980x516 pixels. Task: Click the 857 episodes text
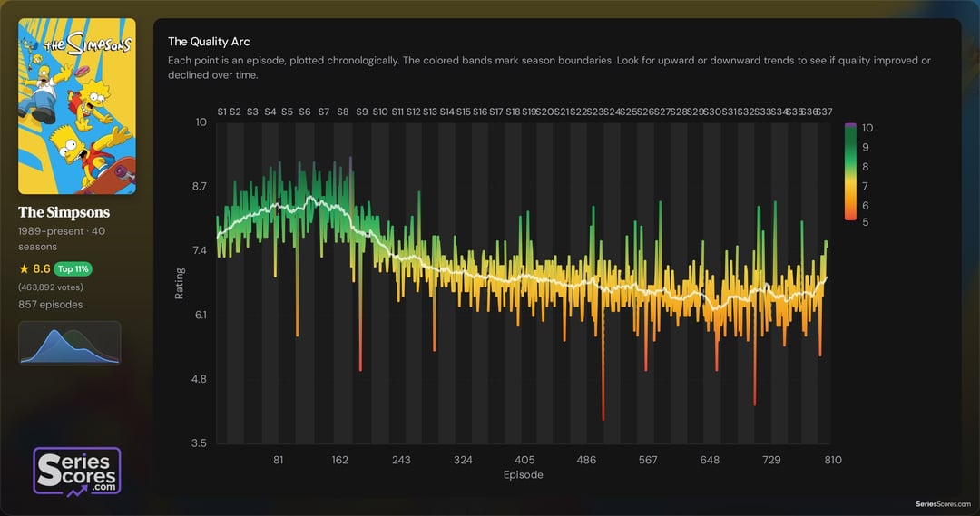[x=50, y=305]
